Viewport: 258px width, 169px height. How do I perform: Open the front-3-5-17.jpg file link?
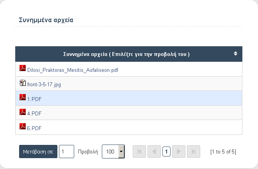(44, 85)
